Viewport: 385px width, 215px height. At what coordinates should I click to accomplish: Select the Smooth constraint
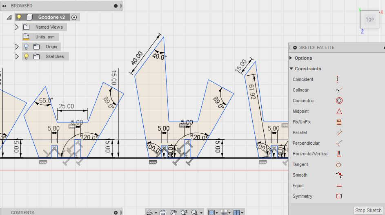click(339, 175)
